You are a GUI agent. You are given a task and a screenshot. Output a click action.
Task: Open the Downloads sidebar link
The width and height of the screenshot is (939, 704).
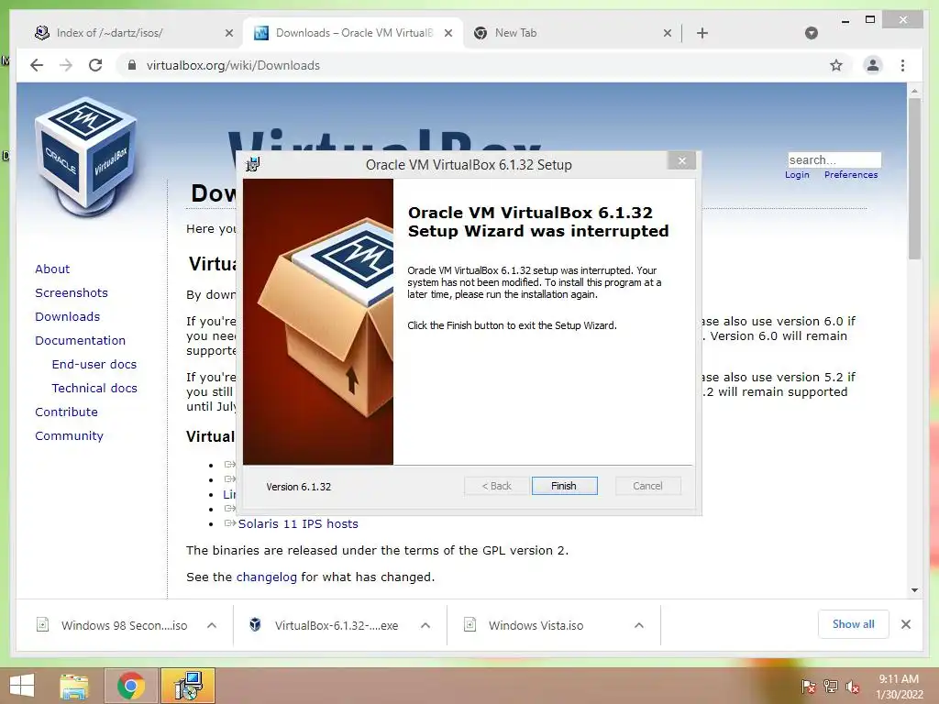(67, 316)
